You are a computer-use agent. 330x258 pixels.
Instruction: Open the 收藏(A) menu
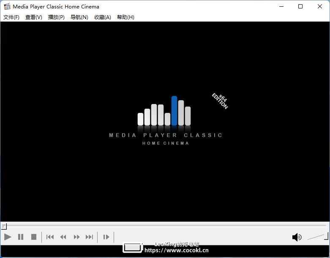click(x=103, y=17)
